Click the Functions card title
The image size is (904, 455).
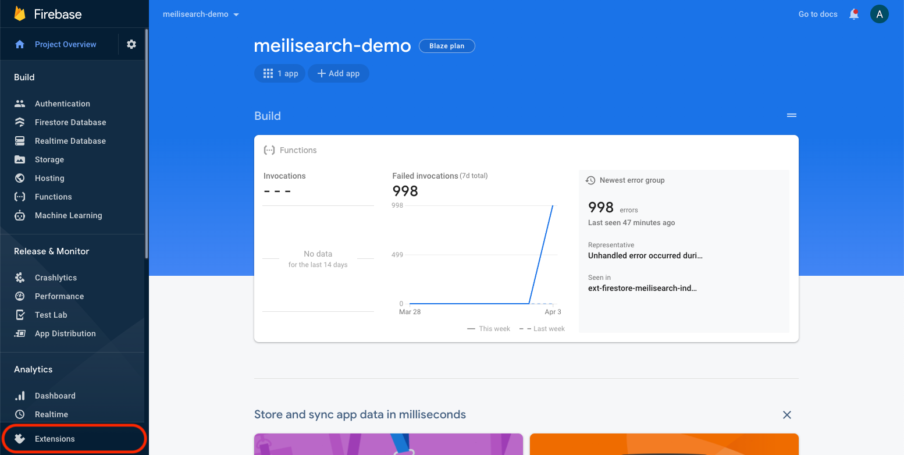(x=298, y=150)
